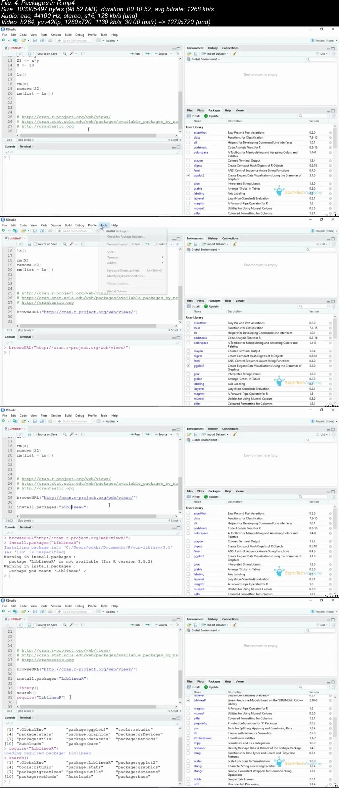Click the remove icon for Rcpp package
Image resolution: width=339 pixels, height=788 pixels.
coord(330,743)
